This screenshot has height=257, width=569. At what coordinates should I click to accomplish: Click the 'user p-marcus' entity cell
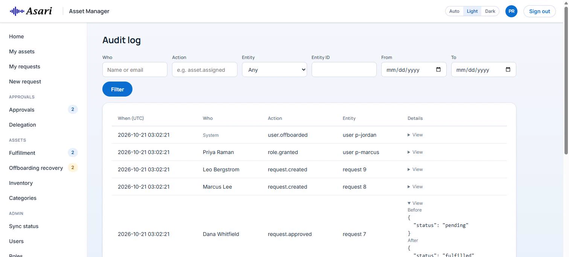[361, 152]
